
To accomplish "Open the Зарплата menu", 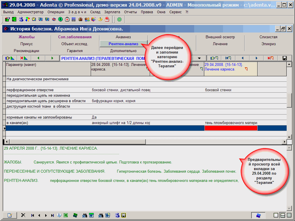I will click(x=112, y=12).
